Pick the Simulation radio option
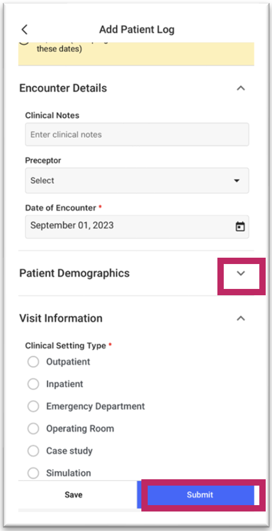Image resolution: width=272 pixels, height=531 pixels. (x=33, y=473)
